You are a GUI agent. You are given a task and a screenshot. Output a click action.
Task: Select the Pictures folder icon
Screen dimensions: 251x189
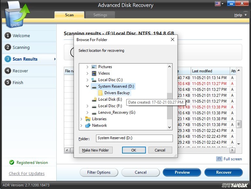click(x=94, y=67)
